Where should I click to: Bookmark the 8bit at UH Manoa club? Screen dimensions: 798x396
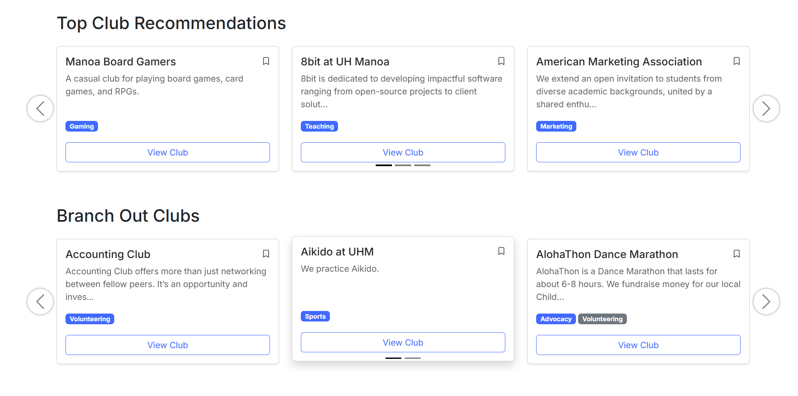[501, 61]
